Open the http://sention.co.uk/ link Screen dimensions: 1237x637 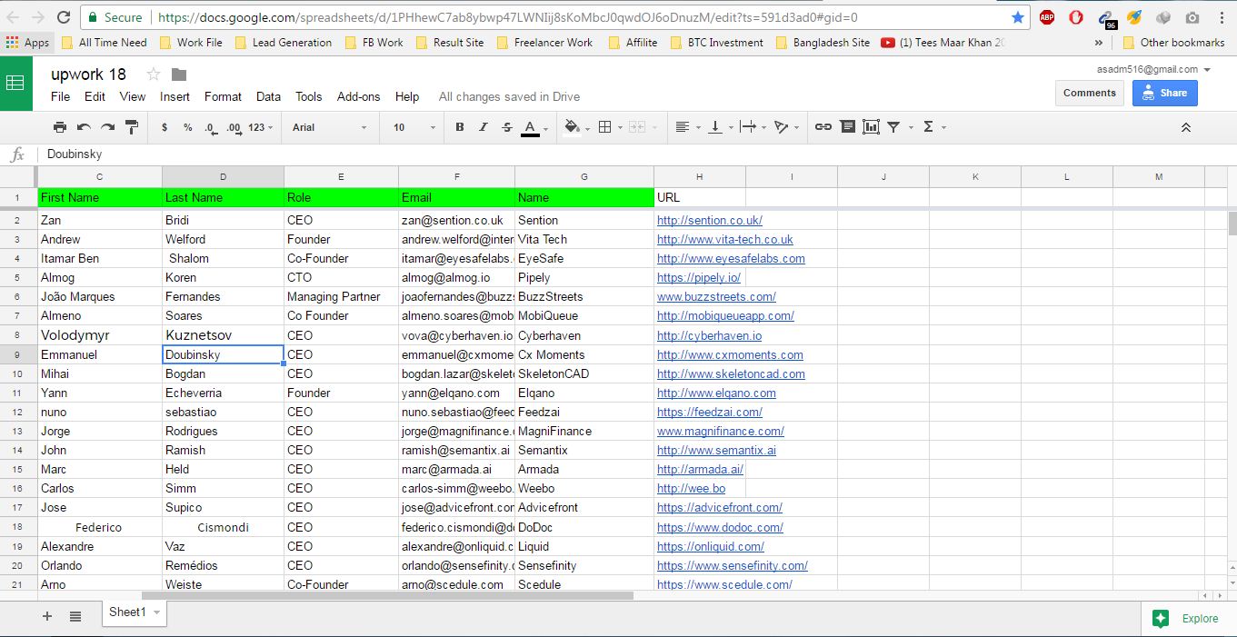pyautogui.click(x=709, y=220)
